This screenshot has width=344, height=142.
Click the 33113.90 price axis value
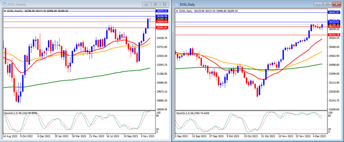click(334, 83)
